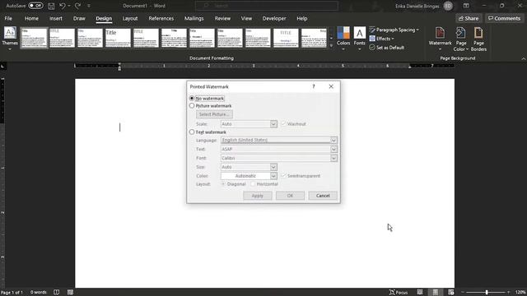The width and height of the screenshot is (527, 296).
Task: Open the Size dropdown
Action: pos(273,167)
